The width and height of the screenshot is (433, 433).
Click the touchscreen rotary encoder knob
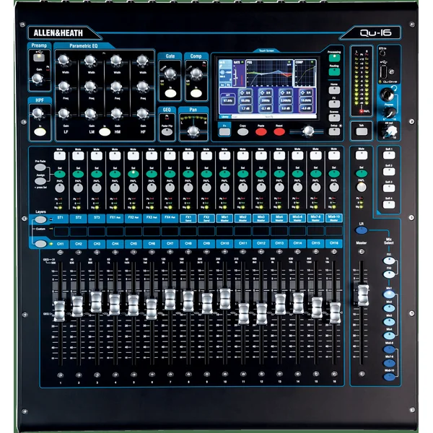pyautogui.click(x=308, y=131)
